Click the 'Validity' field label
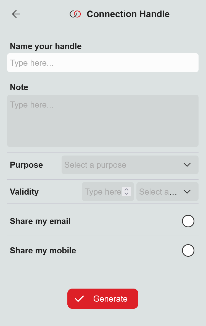This screenshot has height=326, width=206. pyautogui.click(x=24, y=192)
